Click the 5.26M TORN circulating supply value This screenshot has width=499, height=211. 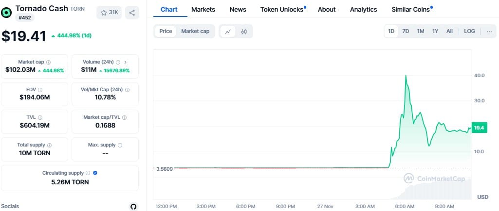(70, 182)
